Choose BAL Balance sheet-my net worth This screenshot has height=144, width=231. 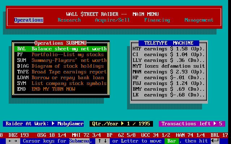(61, 49)
